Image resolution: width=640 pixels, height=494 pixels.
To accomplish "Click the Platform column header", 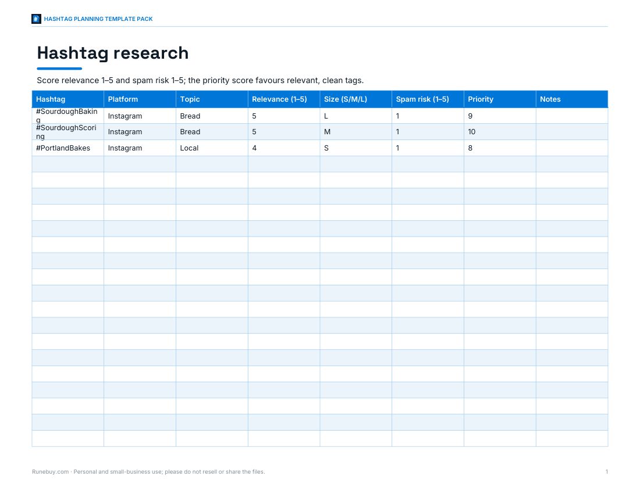I will [140, 99].
